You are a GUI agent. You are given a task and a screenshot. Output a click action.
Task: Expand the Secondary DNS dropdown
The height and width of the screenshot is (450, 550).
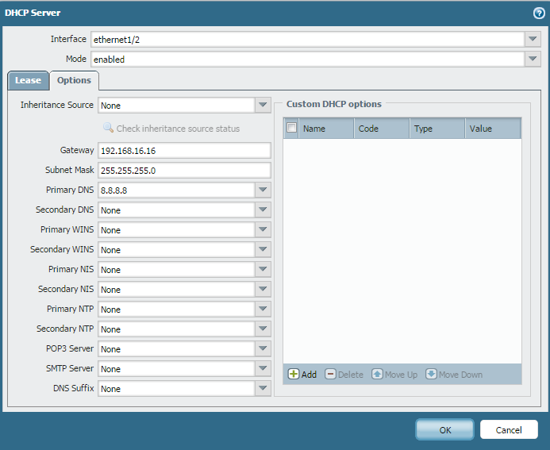pyautogui.click(x=263, y=210)
